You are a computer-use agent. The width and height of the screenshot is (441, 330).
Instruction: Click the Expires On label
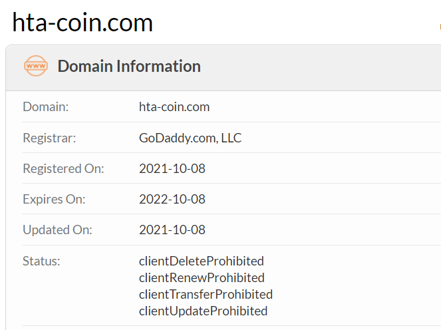point(54,199)
